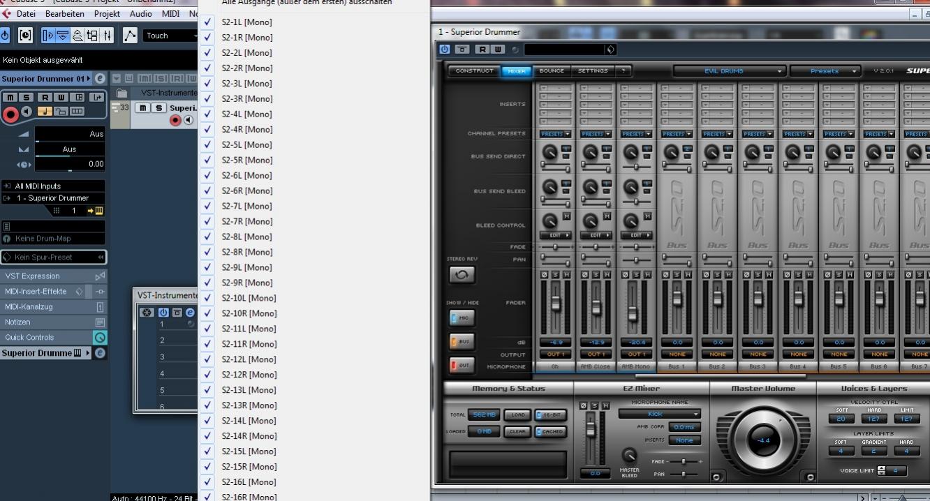Click the AMB Close channel fader handle
Image resolution: width=930 pixels, height=501 pixels.
tap(596, 308)
